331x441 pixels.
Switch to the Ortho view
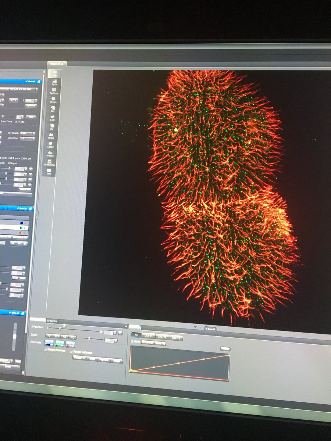click(53, 100)
